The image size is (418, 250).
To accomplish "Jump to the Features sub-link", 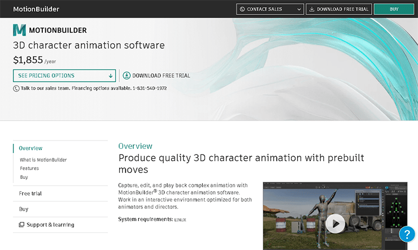I will [29, 168].
